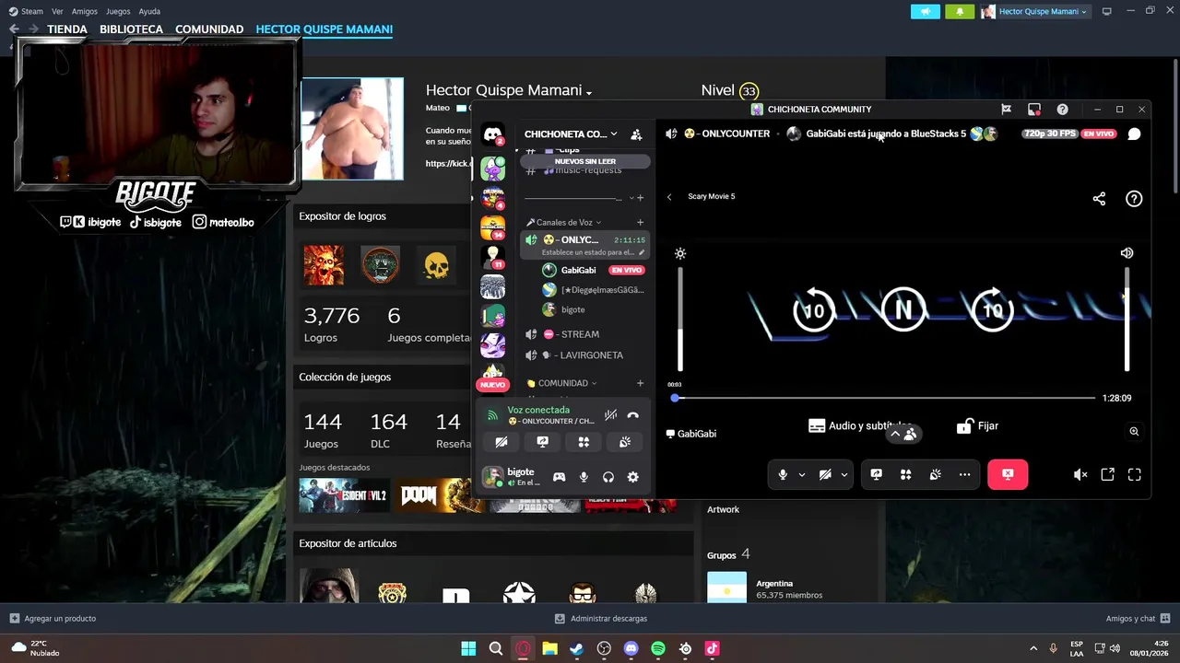Select GabiGabi in voice channel list
1180x663 pixels.
click(595, 270)
